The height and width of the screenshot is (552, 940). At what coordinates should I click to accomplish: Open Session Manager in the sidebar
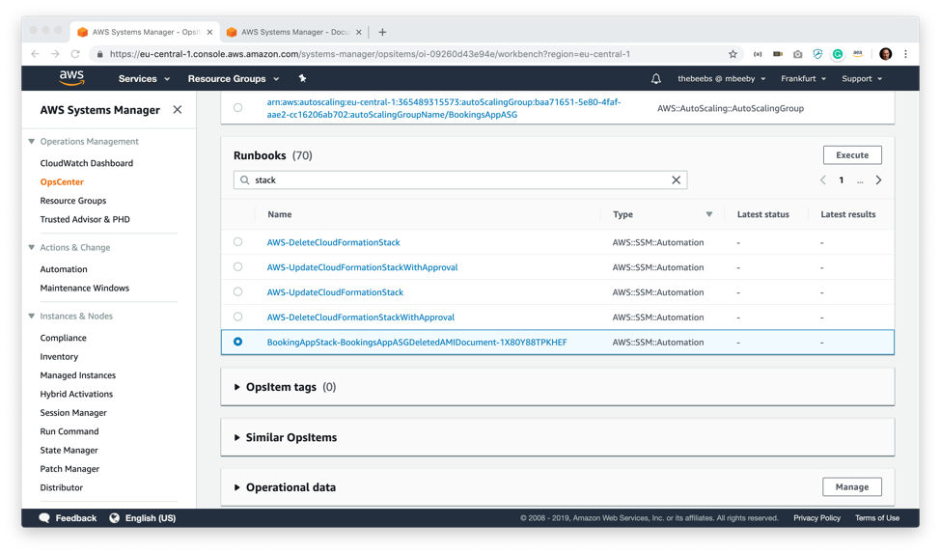(73, 412)
